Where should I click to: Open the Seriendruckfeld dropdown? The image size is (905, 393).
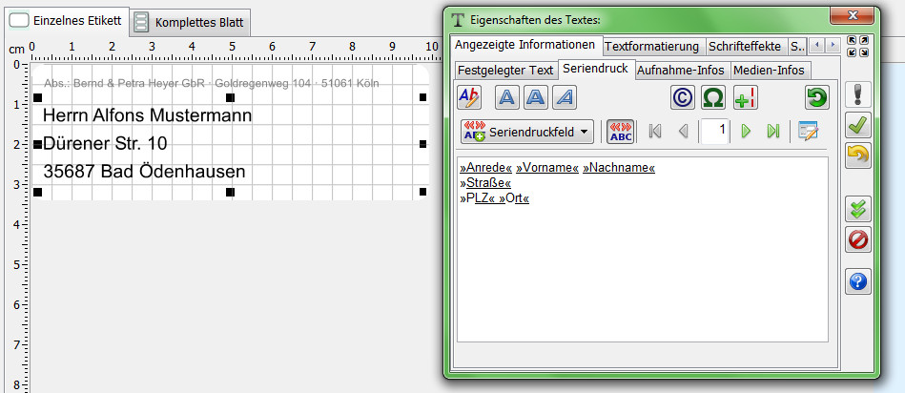tap(525, 132)
